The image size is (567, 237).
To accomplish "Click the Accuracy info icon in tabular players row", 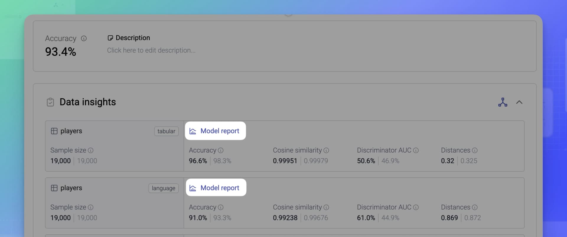I will [x=221, y=150].
